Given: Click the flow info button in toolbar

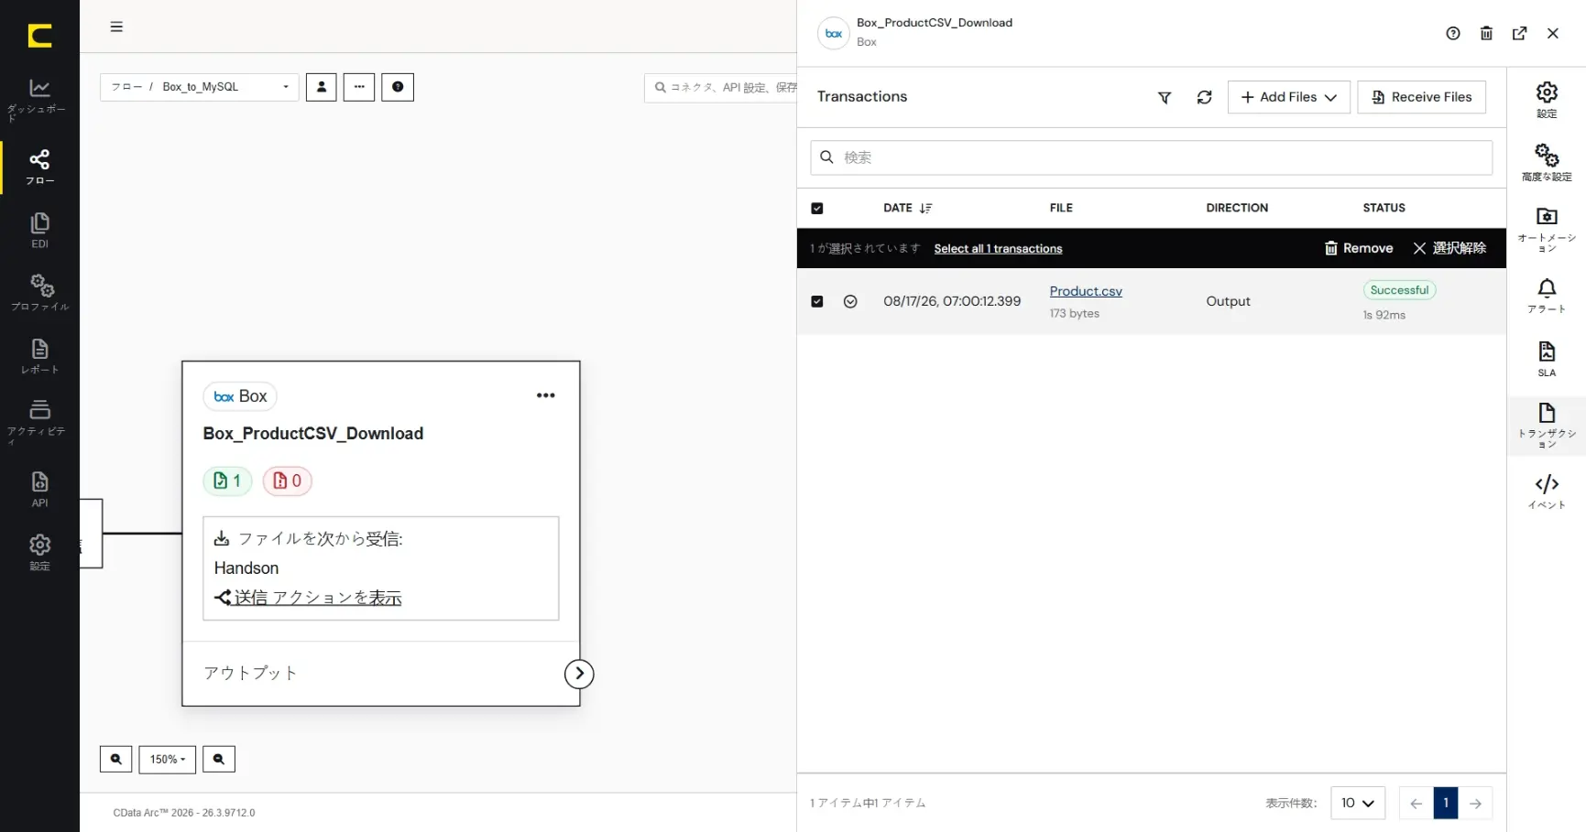Looking at the screenshot, I should [x=398, y=87].
